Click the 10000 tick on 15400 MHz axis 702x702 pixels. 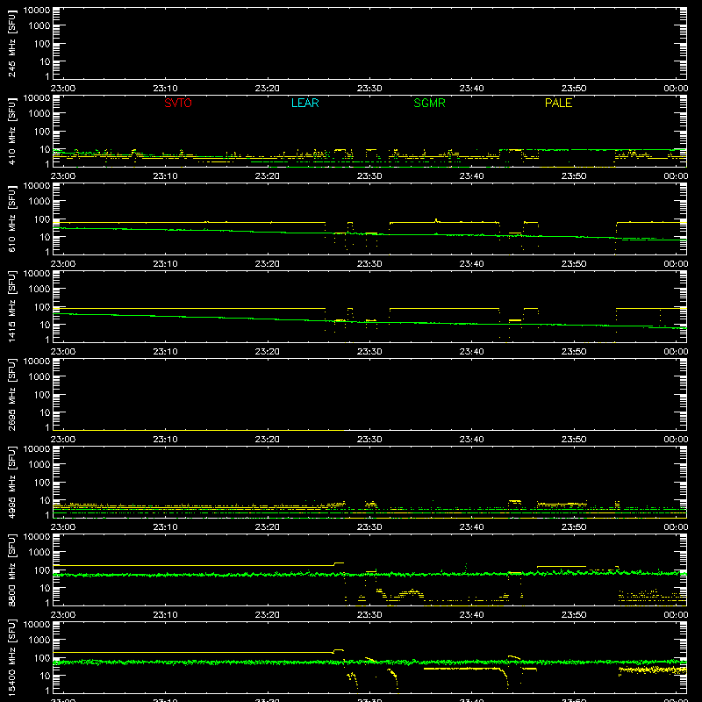37,625
